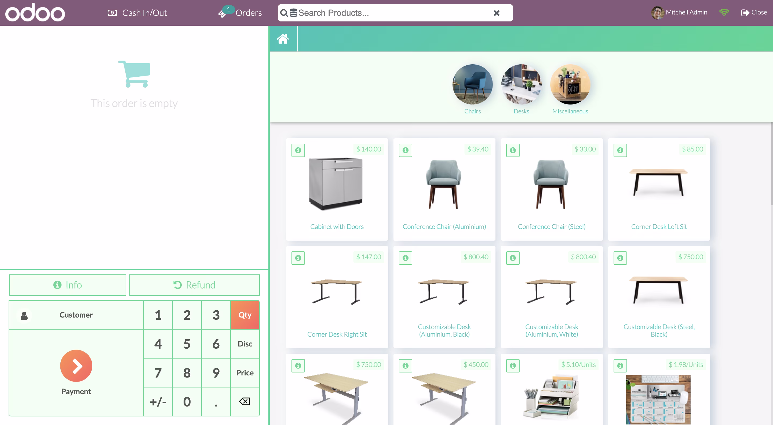Show info for Conference Chair (Steel)

click(x=513, y=150)
